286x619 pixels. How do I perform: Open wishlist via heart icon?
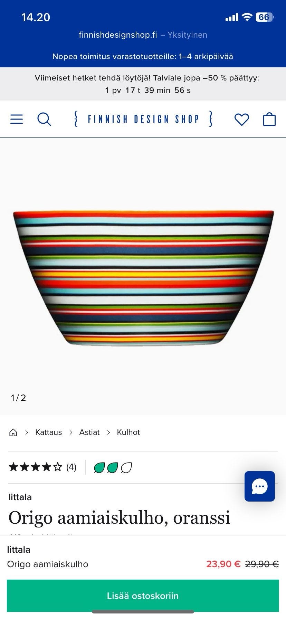click(x=241, y=120)
